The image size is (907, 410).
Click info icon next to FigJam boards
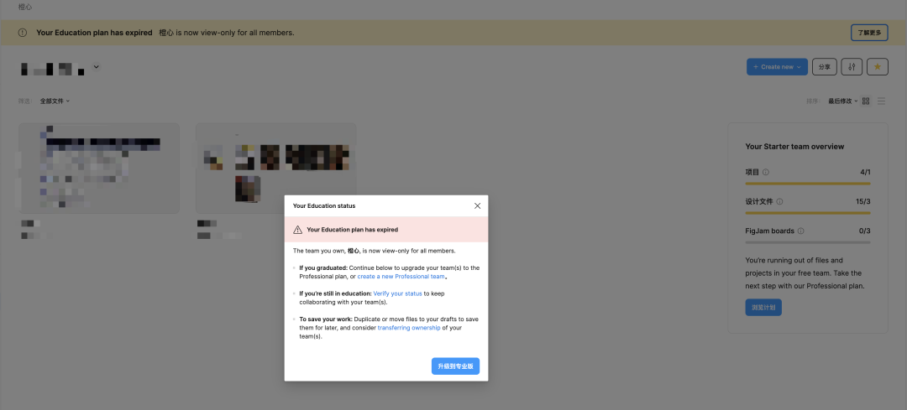tap(800, 231)
